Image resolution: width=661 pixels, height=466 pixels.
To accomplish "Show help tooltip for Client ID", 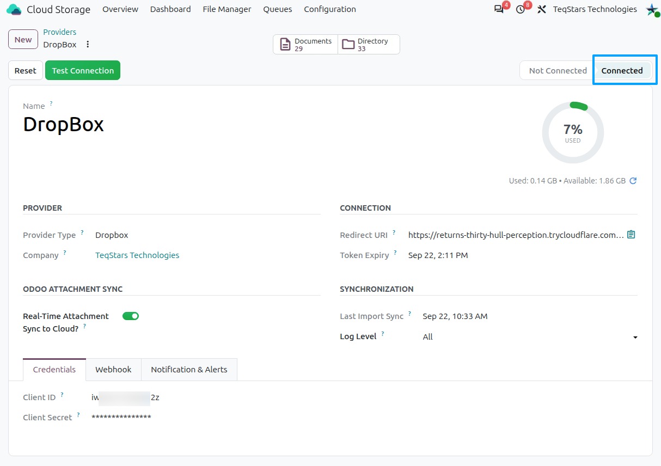I will click(x=62, y=394).
